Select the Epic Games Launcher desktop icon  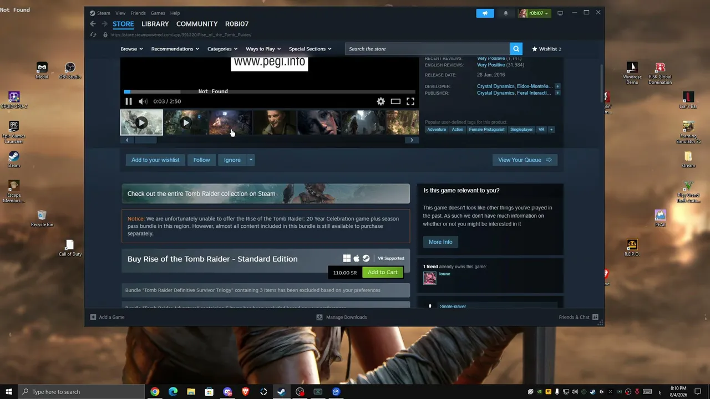click(14, 132)
